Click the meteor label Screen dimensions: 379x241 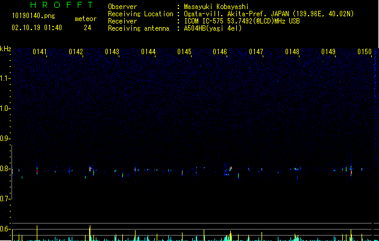click(x=86, y=19)
